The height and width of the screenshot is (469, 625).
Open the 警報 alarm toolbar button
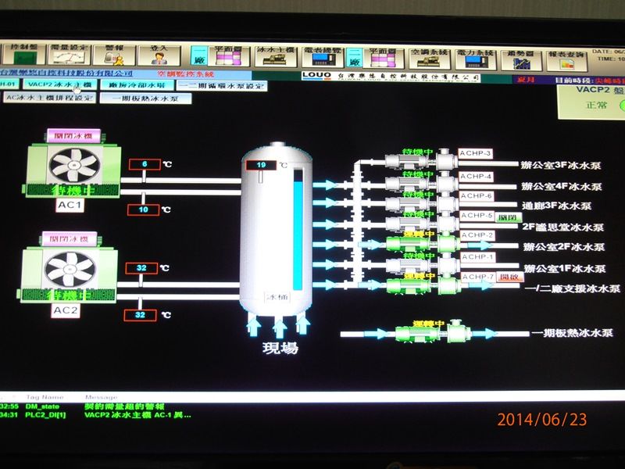pos(114,55)
